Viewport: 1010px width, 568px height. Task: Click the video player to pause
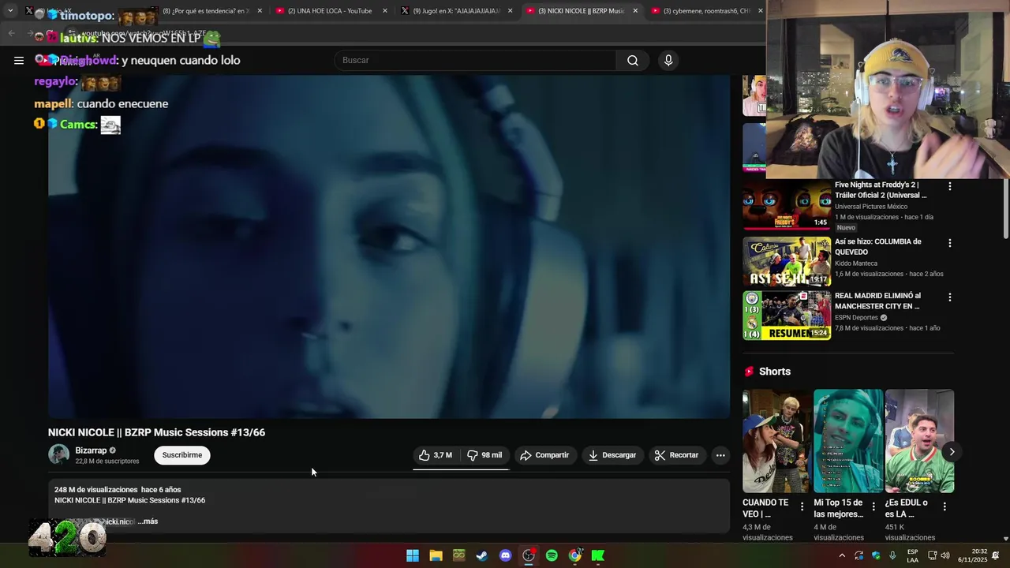pyautogui.click(x=389, y=246)
